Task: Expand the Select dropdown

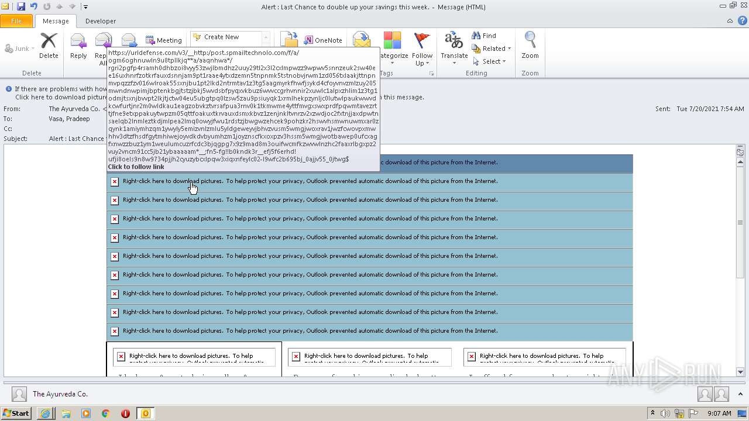Action: click(x=490, y=61)
